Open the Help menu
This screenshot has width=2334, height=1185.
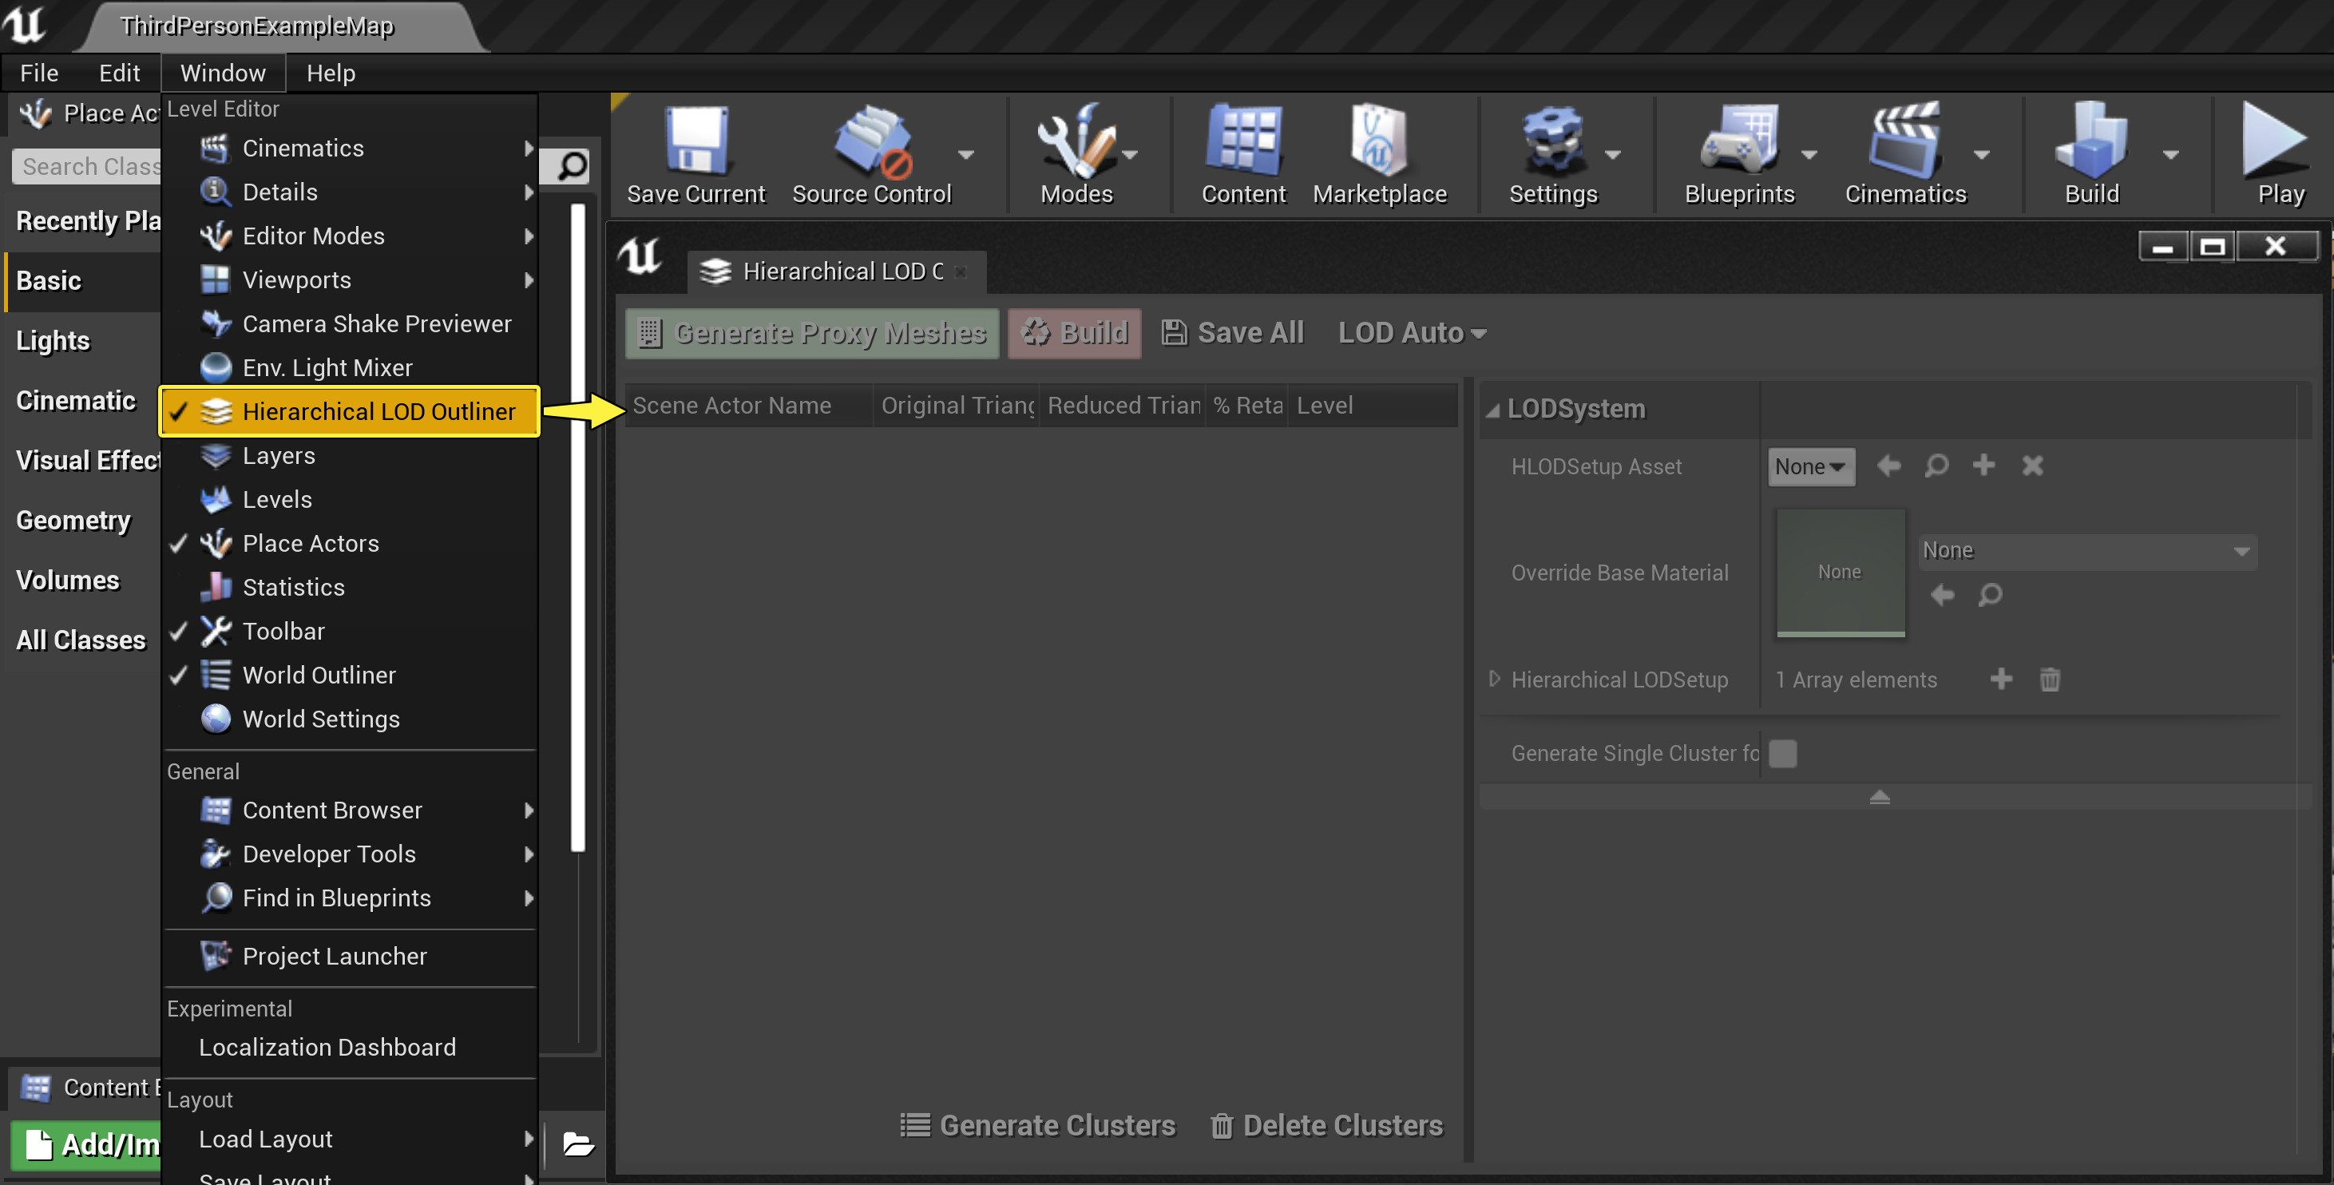(330, 73)
